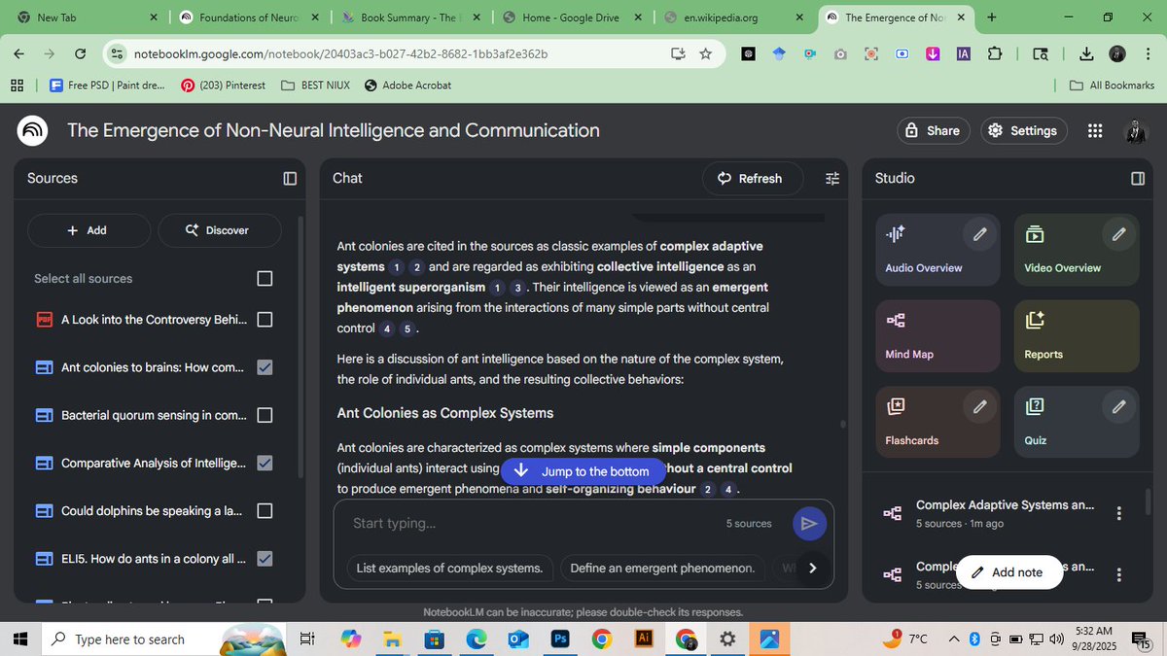
Task: Edit Quiz with pencil icon
Action: [x=1119, y=406]
